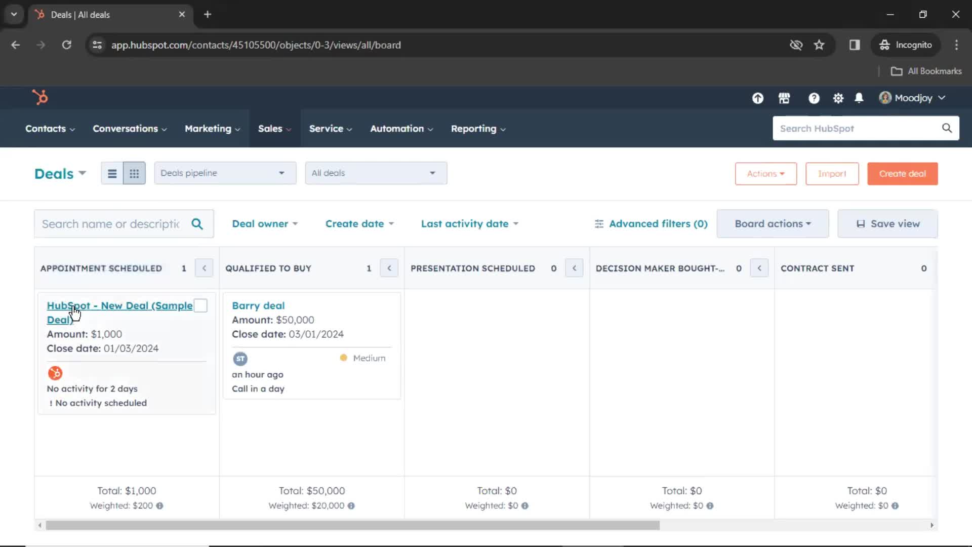Click the magnifier in Search HubSpot
This screenshot has width=972, height=547.
pyautogui.click(x=947, y=128)
